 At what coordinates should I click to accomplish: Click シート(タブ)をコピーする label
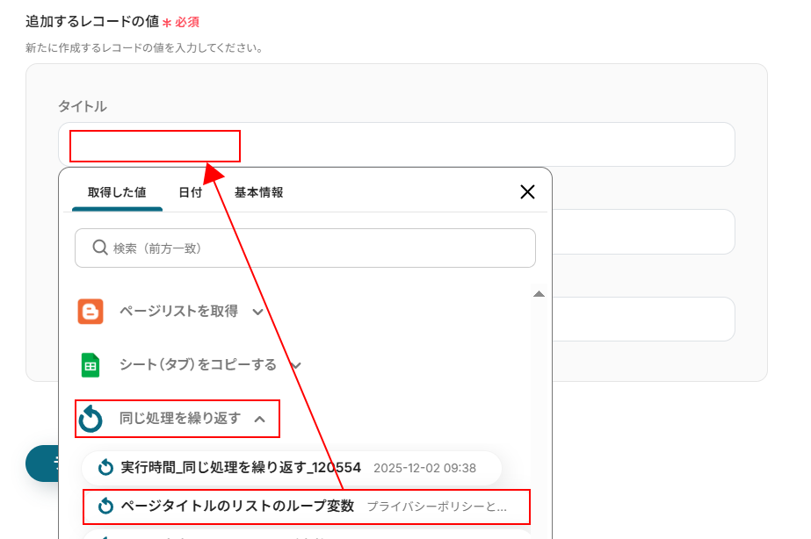tap(198, 365)
